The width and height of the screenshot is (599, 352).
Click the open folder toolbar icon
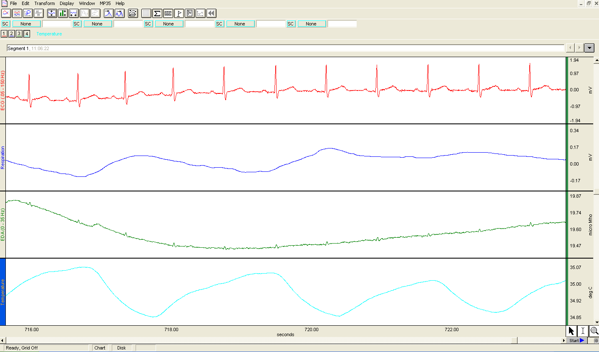[x=133, y=13]
